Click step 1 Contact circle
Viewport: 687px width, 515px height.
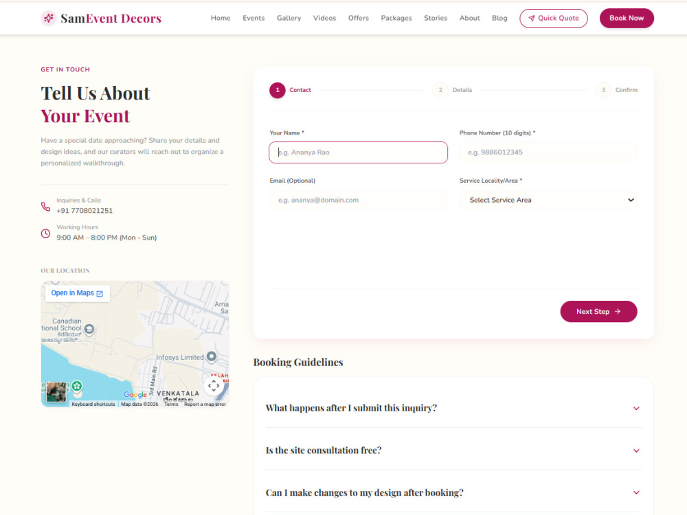(x=278, y=90)
